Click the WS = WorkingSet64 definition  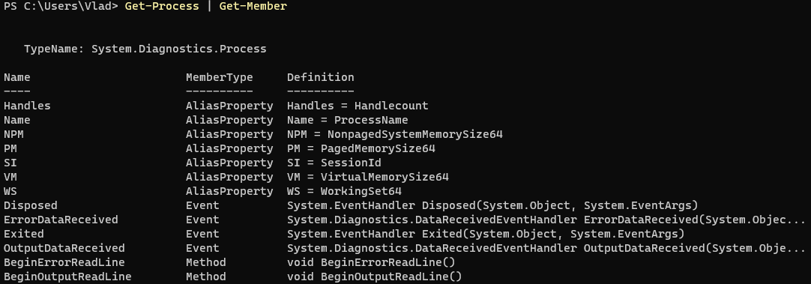pos(345,191)
